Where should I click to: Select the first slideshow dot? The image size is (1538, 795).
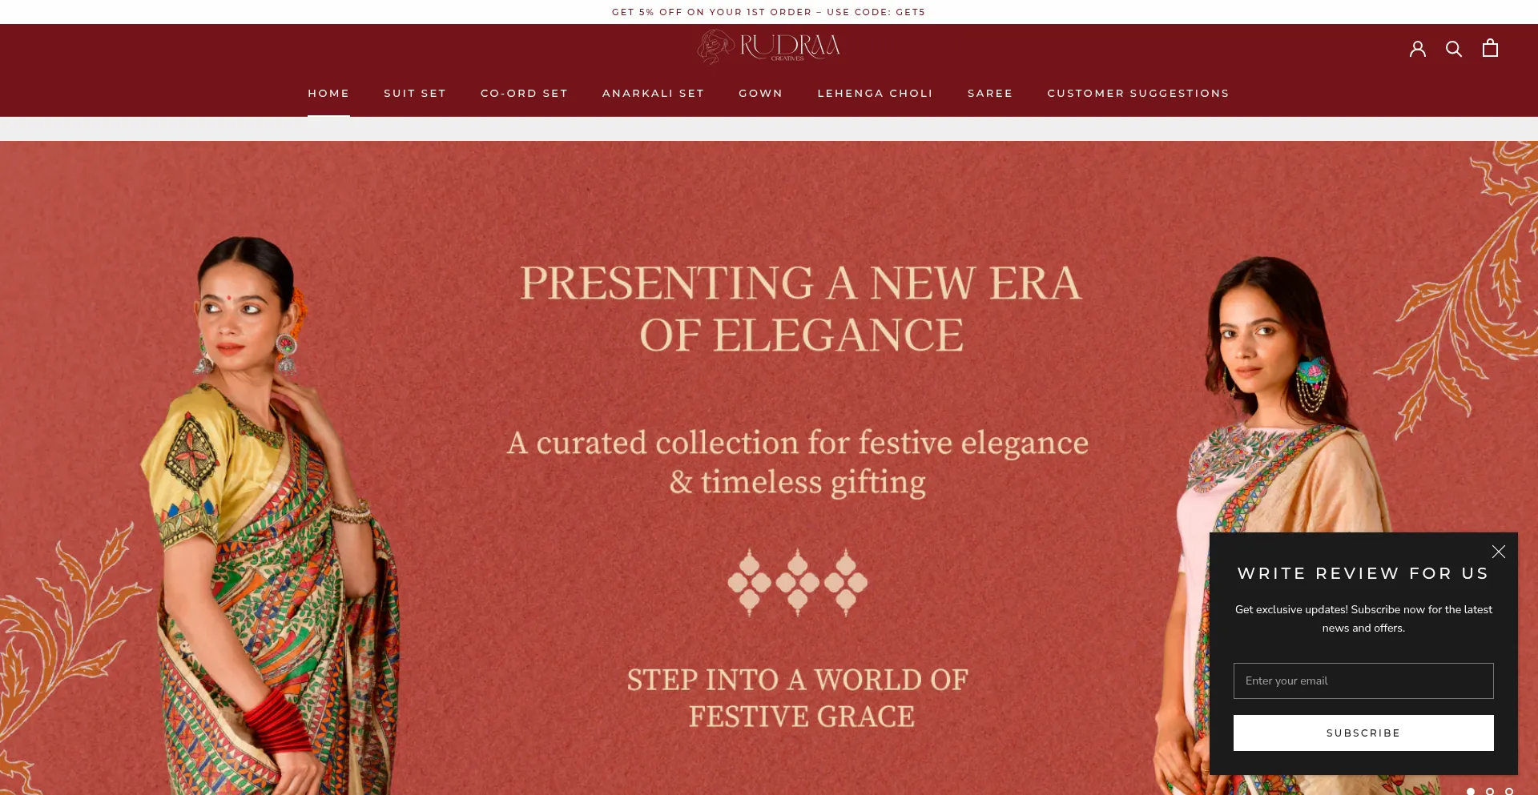click(x=1471, y=791)
